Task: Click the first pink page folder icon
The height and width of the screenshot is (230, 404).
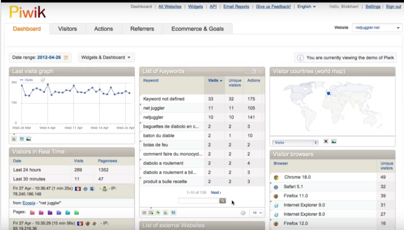Action: click(x=32, y=212)
